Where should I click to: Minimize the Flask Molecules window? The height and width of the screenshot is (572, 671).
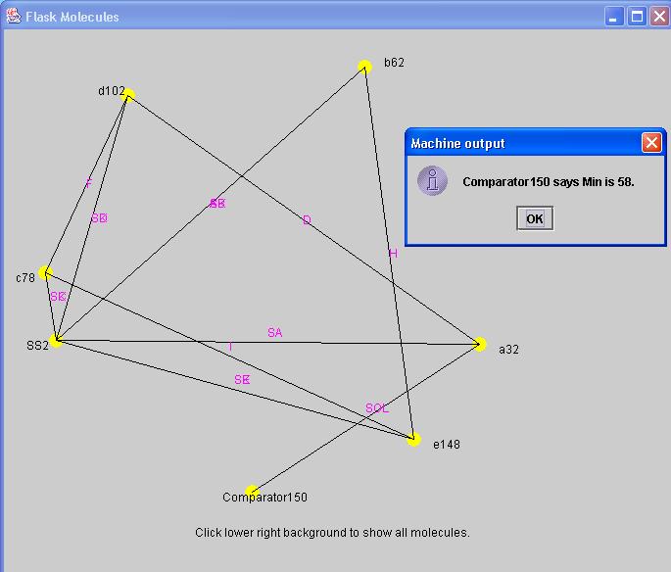point(614,17)
